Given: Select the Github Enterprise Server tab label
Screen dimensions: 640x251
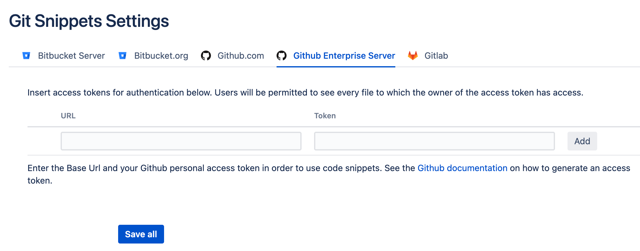Looking at the screenshot, I should (344, 56).
